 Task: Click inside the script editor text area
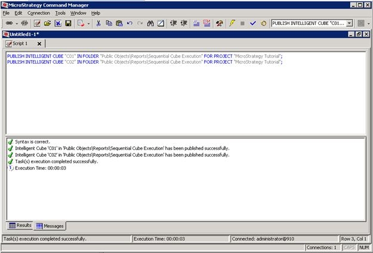(x=185, y=95)
